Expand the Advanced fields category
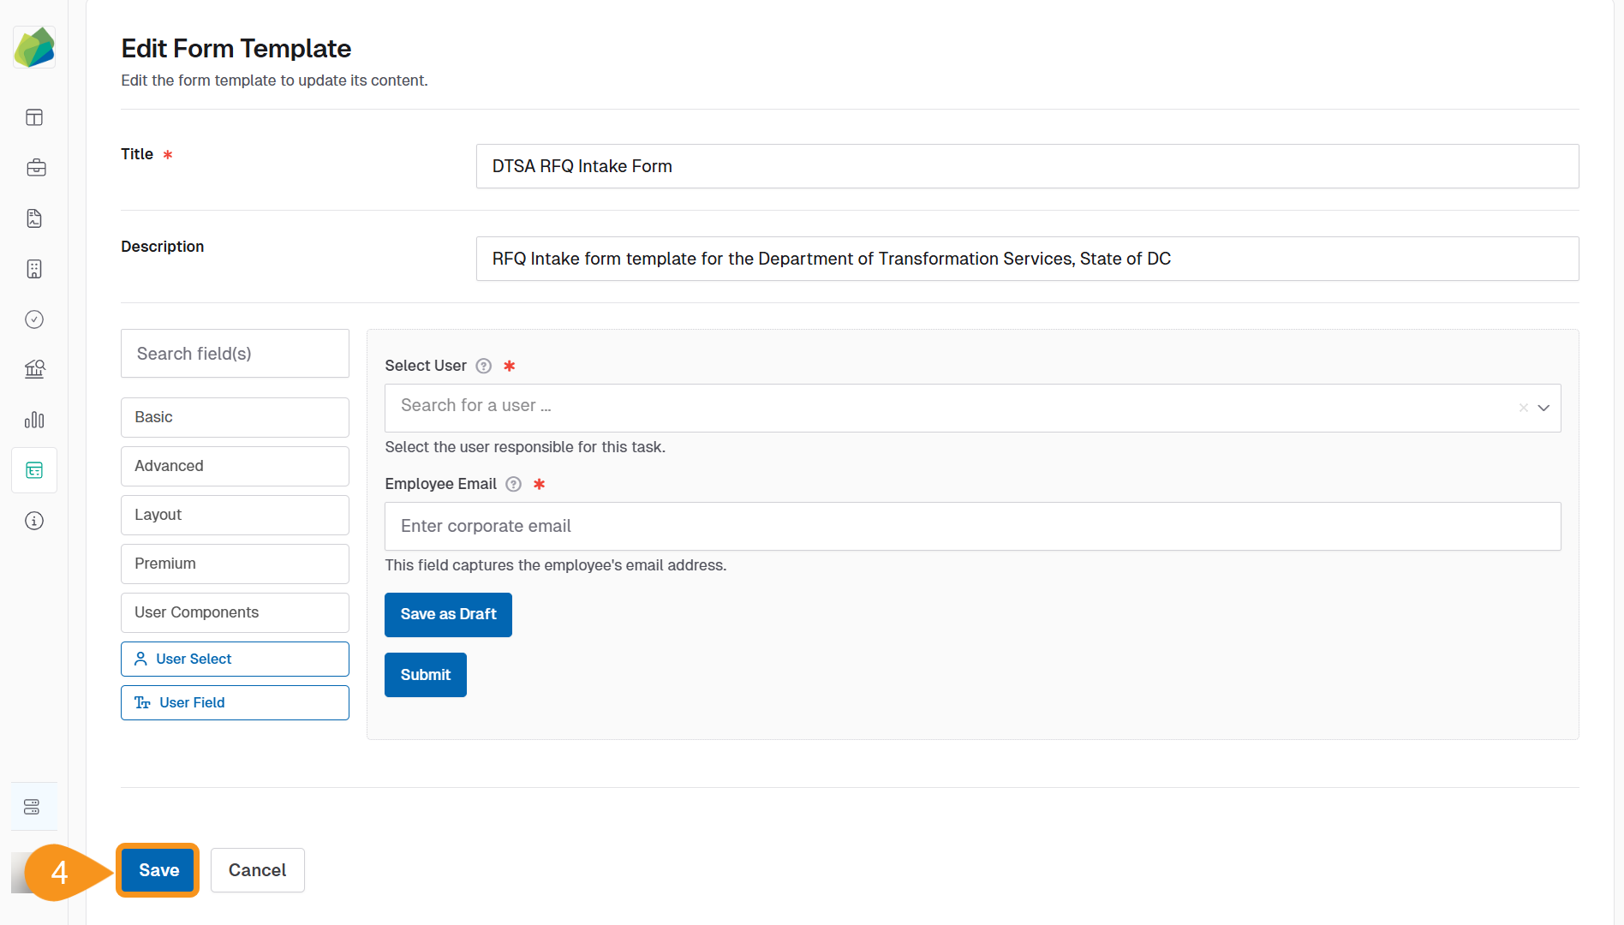 click(x=234, y=466)
